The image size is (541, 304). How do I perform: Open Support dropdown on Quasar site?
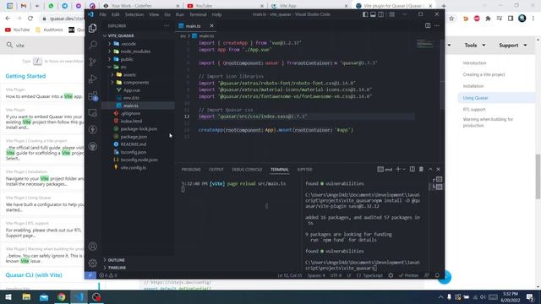[x=513, y=45]
